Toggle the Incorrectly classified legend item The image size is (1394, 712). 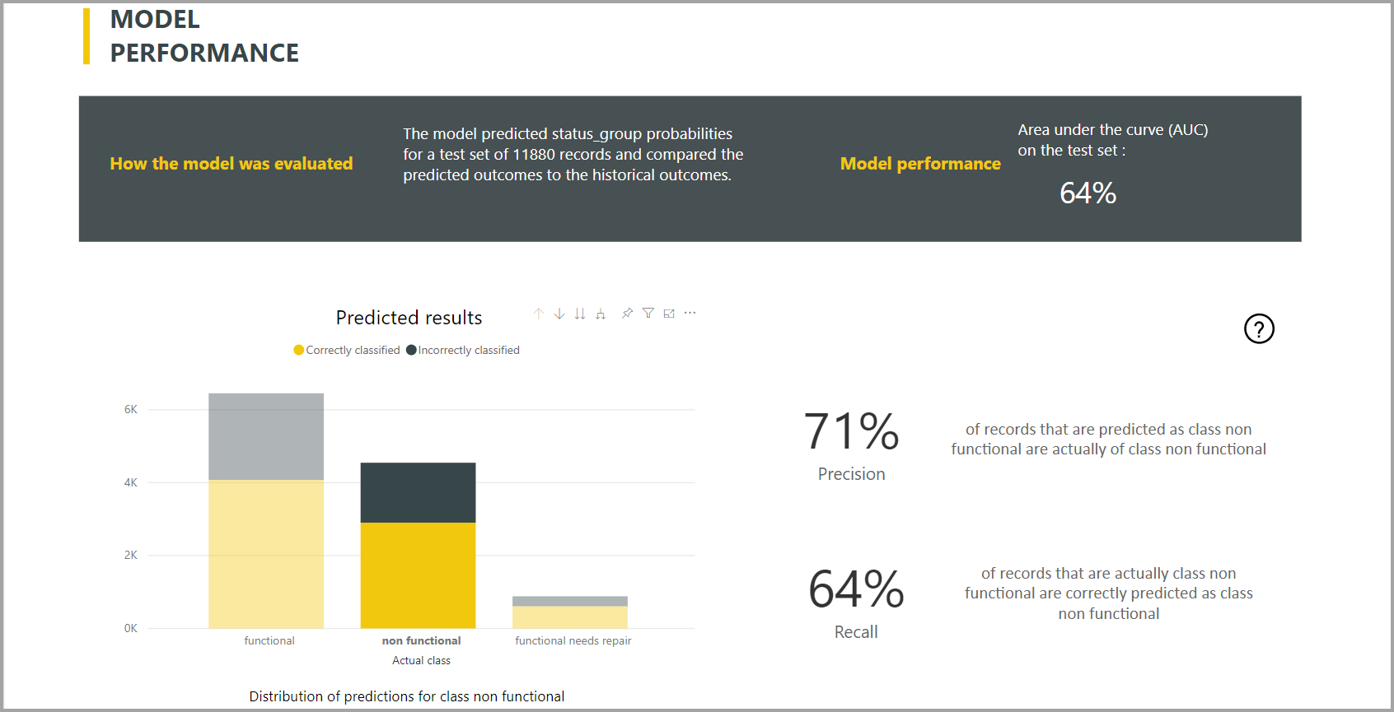463,350
